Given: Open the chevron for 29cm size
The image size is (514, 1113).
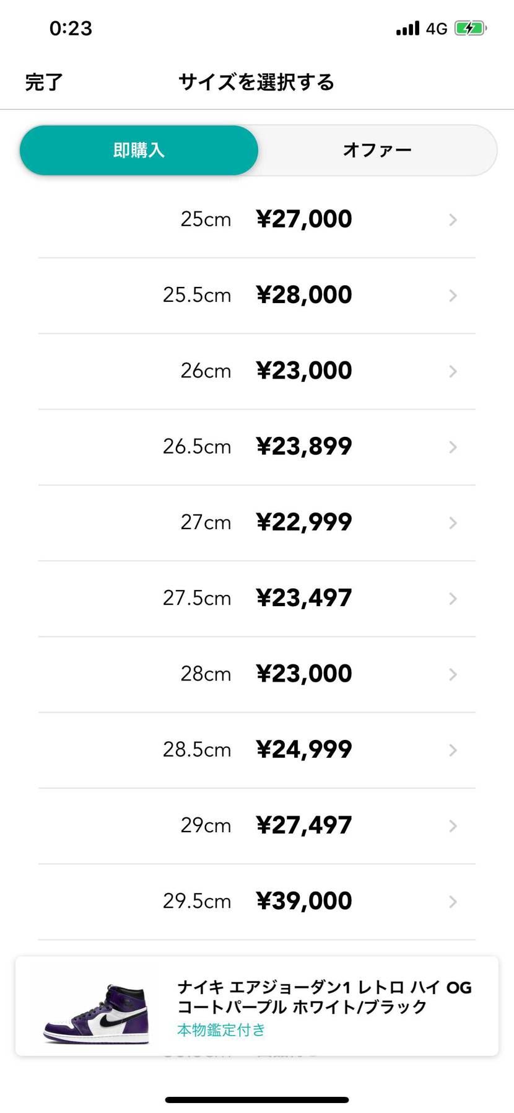Looking at the screenshot, I should click(453, 826).
